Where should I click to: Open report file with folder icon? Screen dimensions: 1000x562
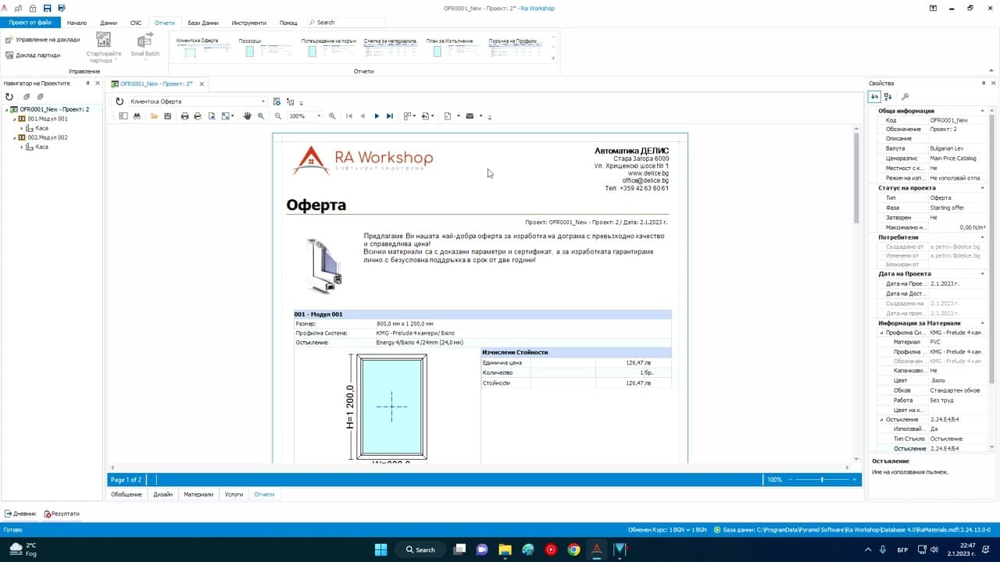[x=155, y=116]
